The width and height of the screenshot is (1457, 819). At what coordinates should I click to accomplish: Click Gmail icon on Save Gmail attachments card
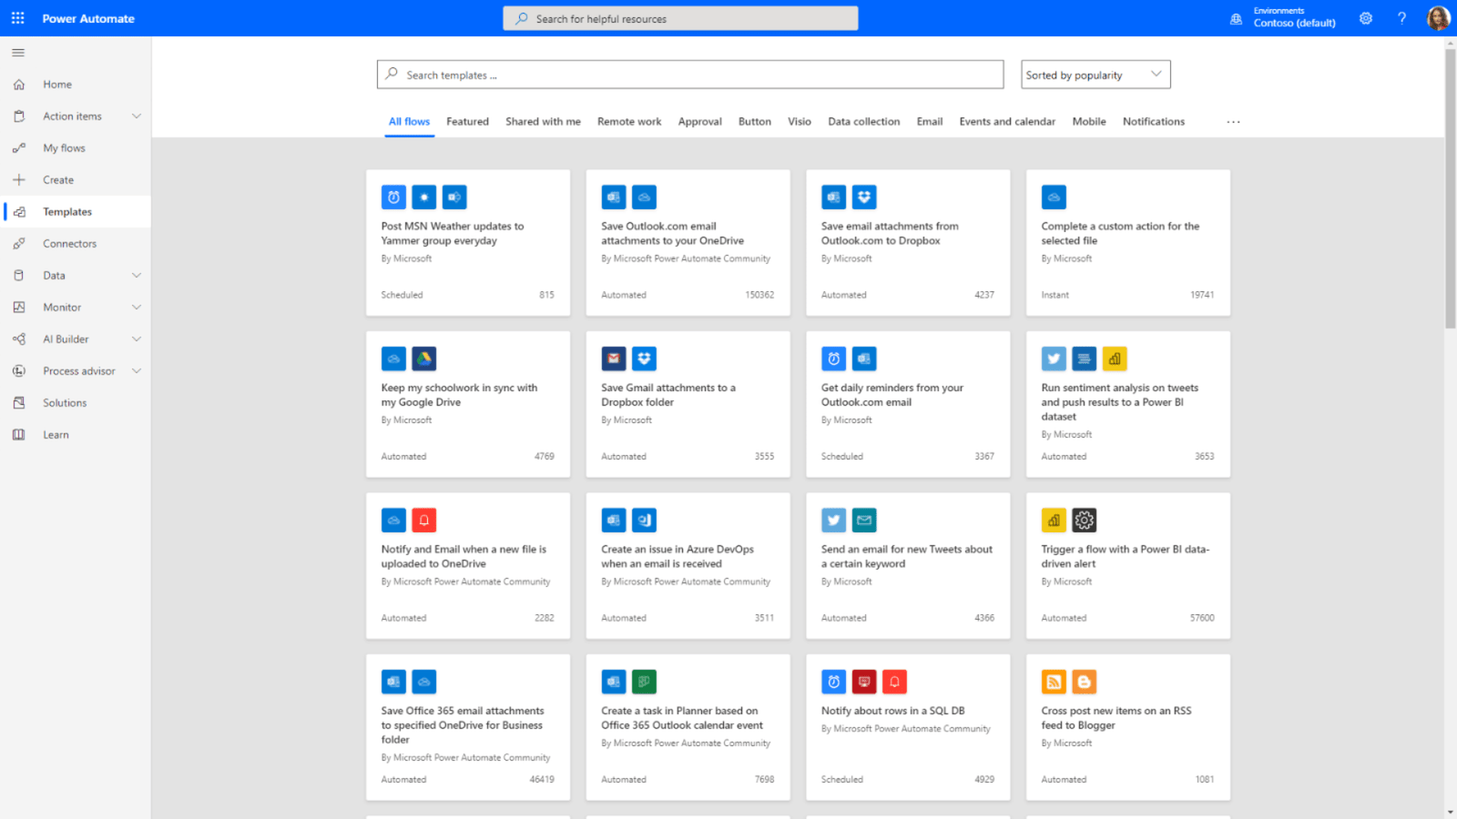[x=614, y=359]
